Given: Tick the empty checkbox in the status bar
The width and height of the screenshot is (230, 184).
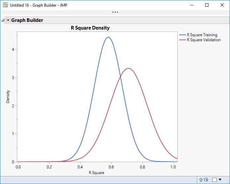Looking at the screenshot, I should coord(214,180).
